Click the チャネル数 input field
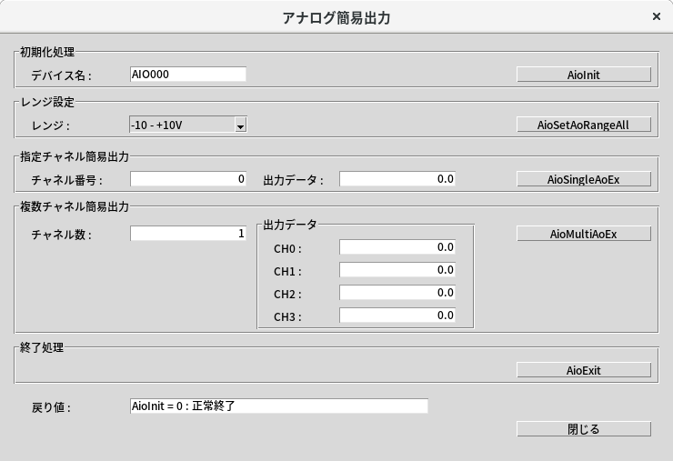 (187, 234)
